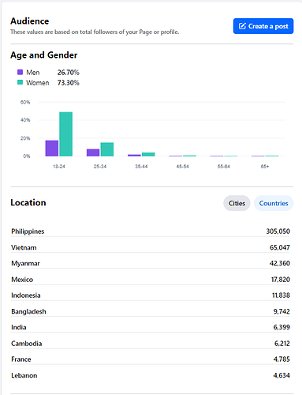Click the Women bar for ages 35-44
Screen dimensions: 302x395
pos(148,154)
